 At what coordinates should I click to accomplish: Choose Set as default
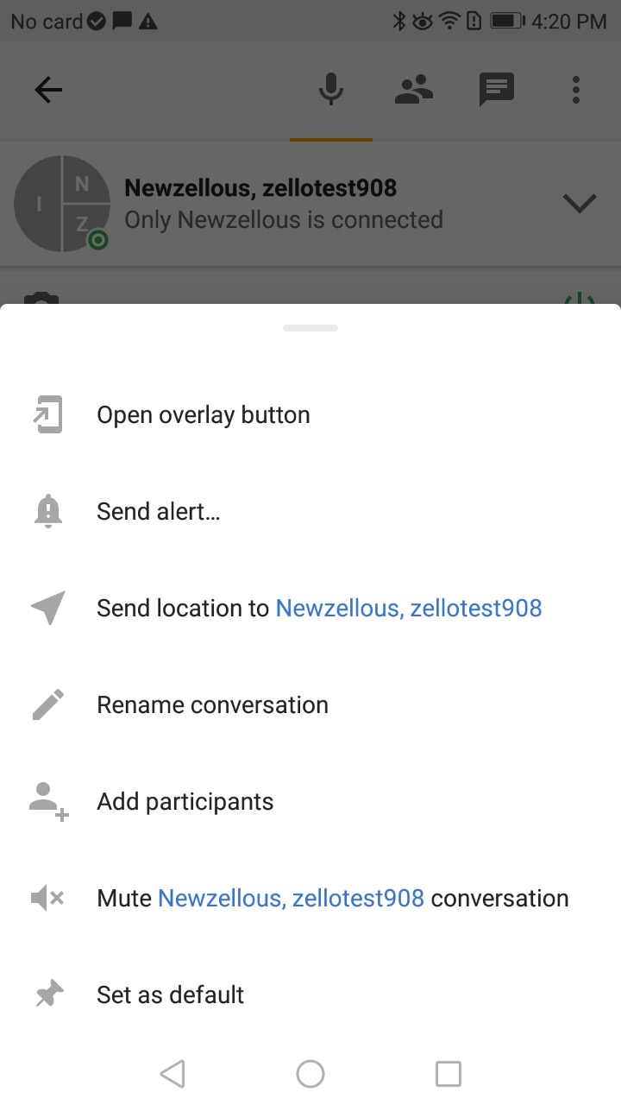(x=310, y=995)
